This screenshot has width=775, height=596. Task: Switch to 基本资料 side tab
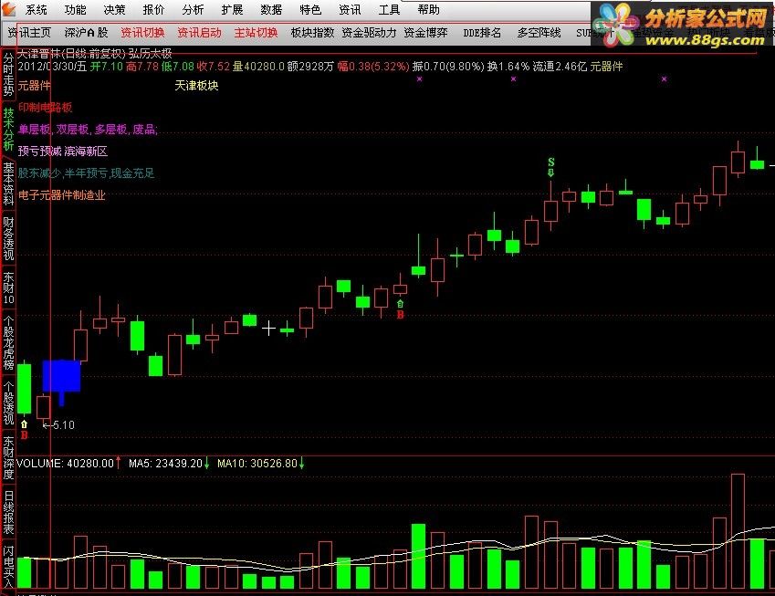(x=8, y=183)
